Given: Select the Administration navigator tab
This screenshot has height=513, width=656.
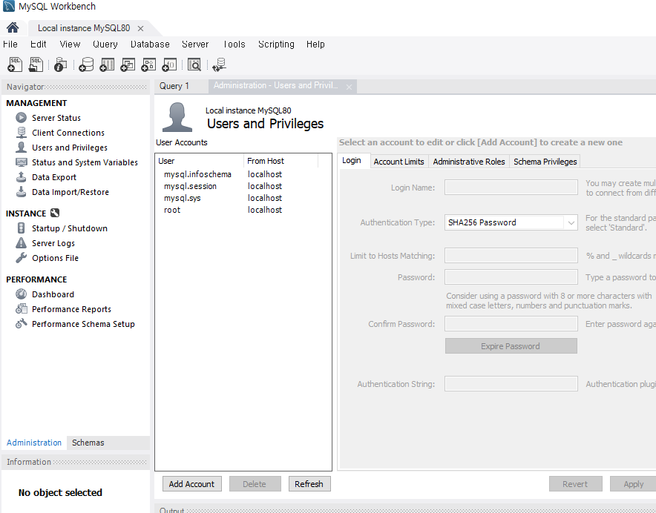Looking at the screenshot, I should (x=34, y=443).
